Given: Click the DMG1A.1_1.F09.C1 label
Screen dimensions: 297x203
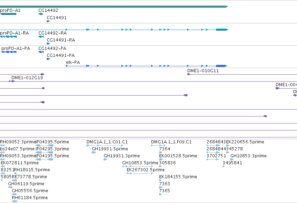Looking at the screenshot, I should pos(171,142).
